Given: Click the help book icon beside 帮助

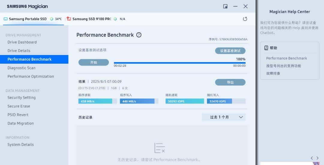Looking at the screenshot, I should [266, 48].
